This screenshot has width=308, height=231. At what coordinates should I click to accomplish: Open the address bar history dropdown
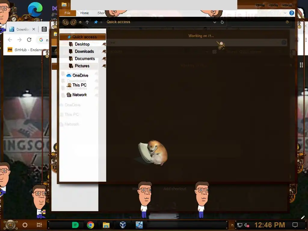(x=215, y=22)
